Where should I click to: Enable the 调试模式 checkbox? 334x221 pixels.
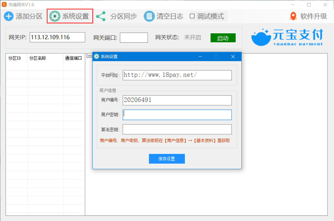[192, 16]
